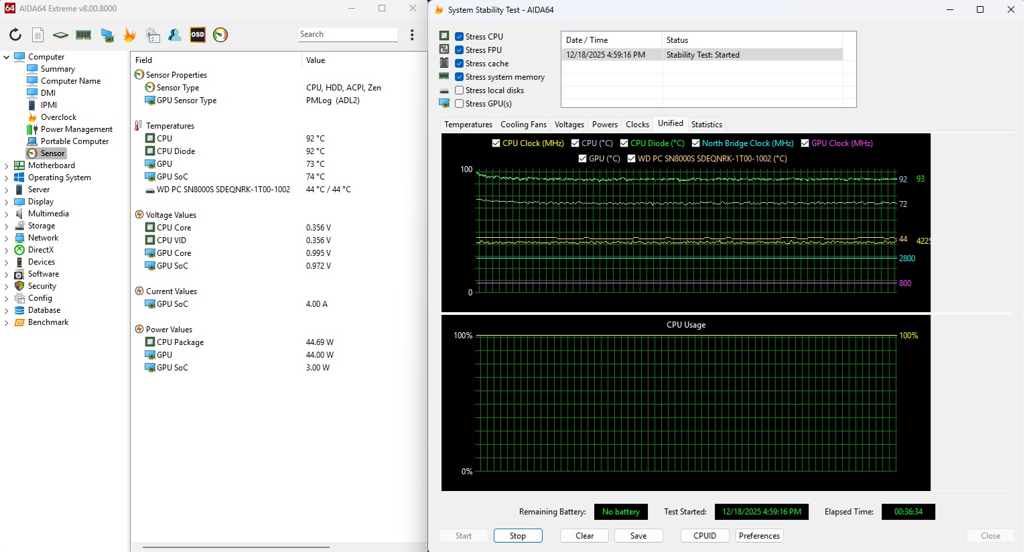Click the memory RAM module toolbar icon

(84, 35)
